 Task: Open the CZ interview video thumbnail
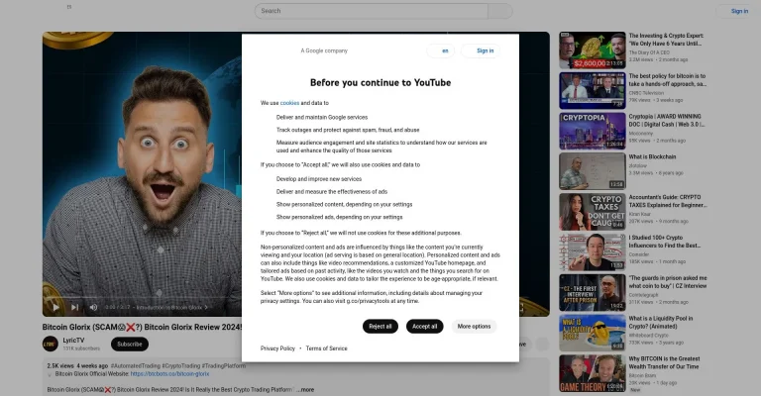(593, 292)
